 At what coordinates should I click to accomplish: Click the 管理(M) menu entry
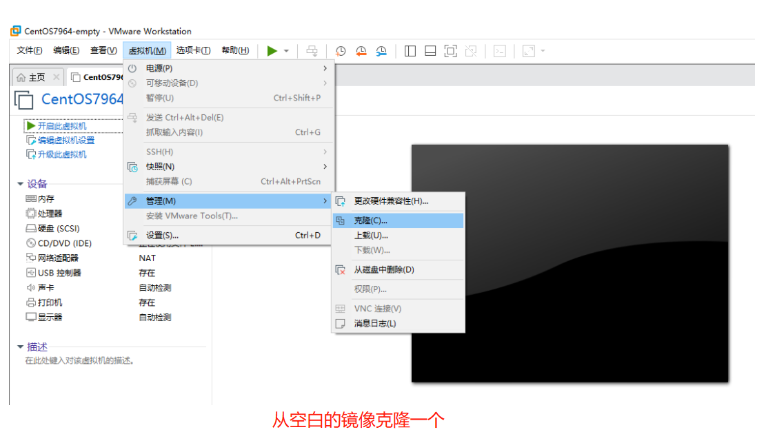(229, 200)
